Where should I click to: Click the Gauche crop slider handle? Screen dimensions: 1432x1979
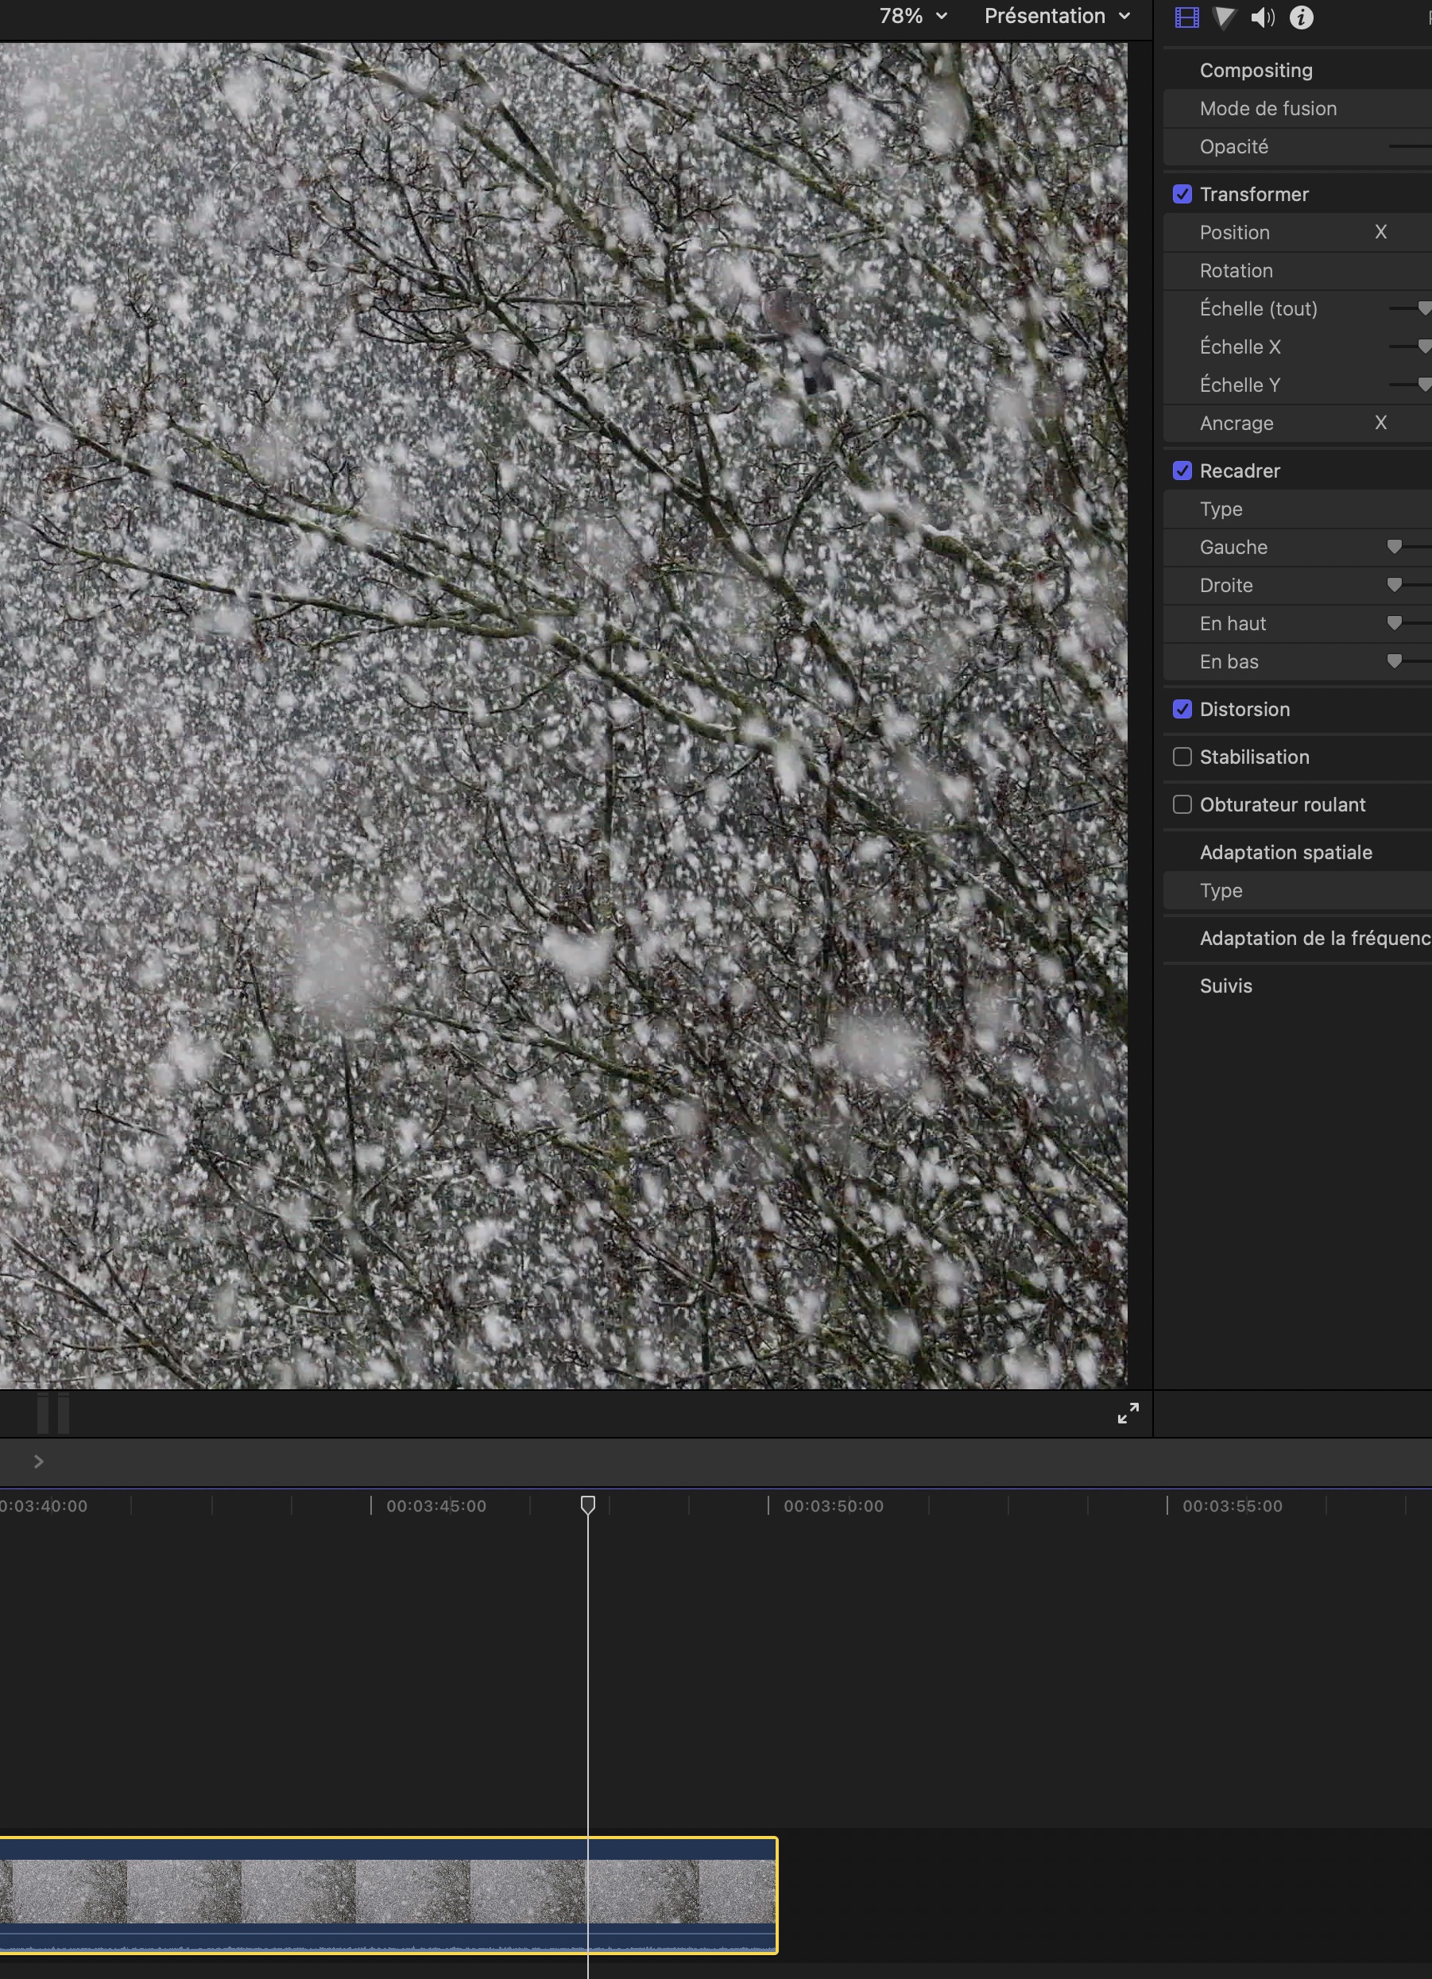(1394, 547)
